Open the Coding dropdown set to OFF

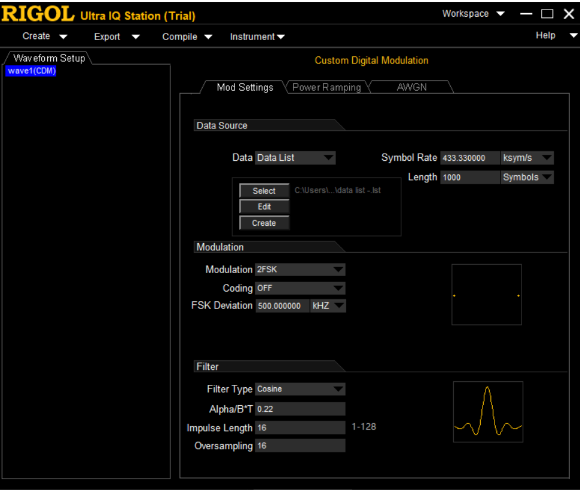300,288
